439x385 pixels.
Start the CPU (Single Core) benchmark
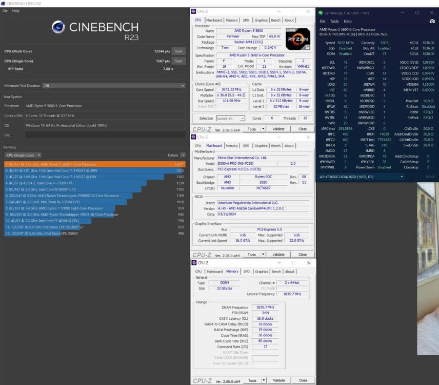[x=178, y=61]
